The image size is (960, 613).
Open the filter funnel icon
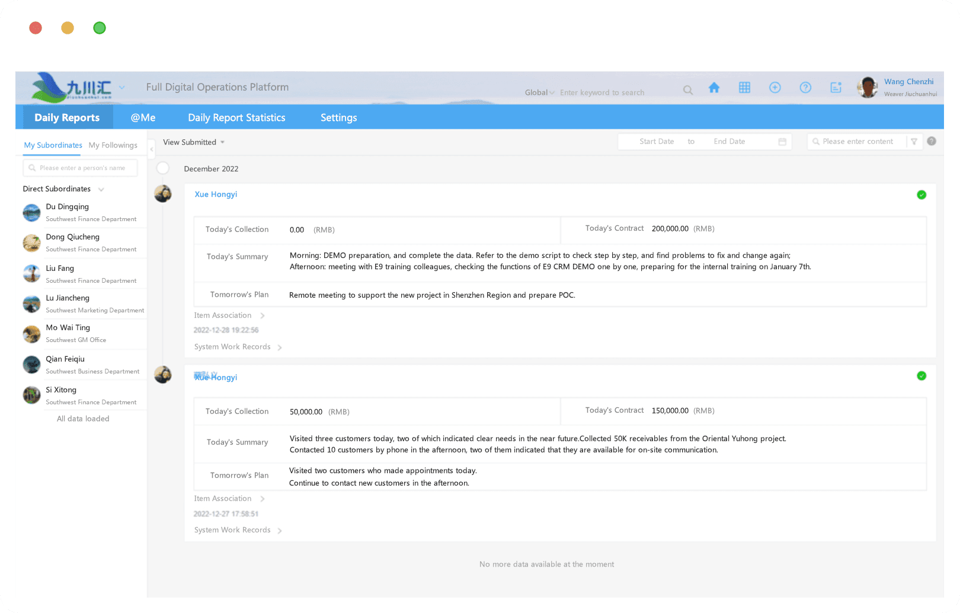914,142
